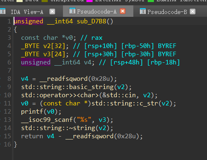Click the Data pale yellow legend swatch
The width and height of the screenshot is (207, 160).
coord(19,1)
